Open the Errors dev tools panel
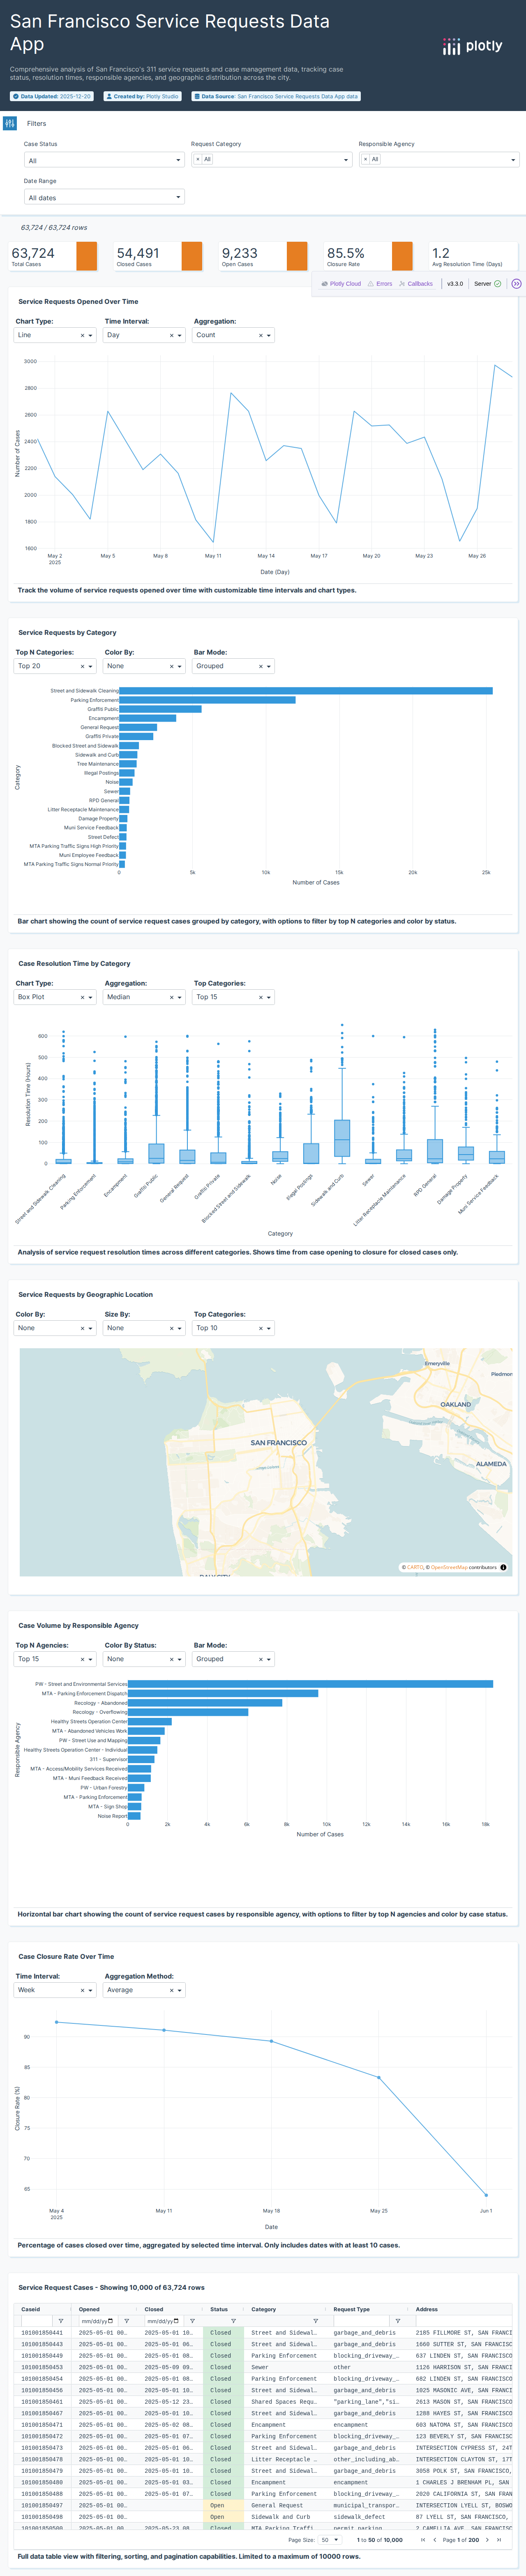Screen dimensions: 526x2576 click(380, 284)
